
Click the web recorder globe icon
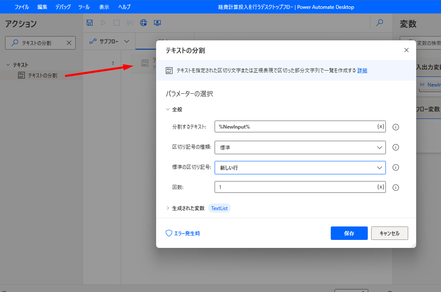[143, 23]
